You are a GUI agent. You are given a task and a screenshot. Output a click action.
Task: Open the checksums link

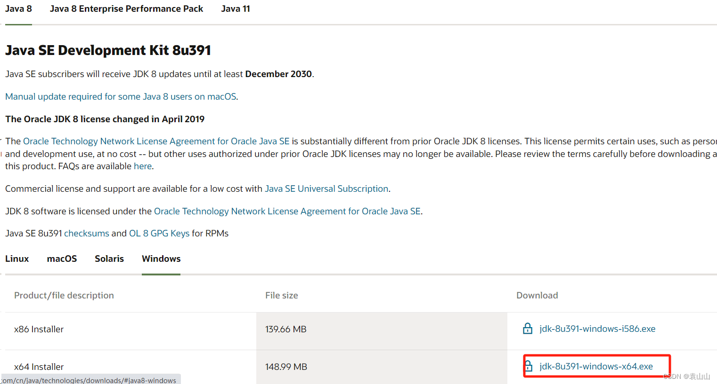[87, 233]
